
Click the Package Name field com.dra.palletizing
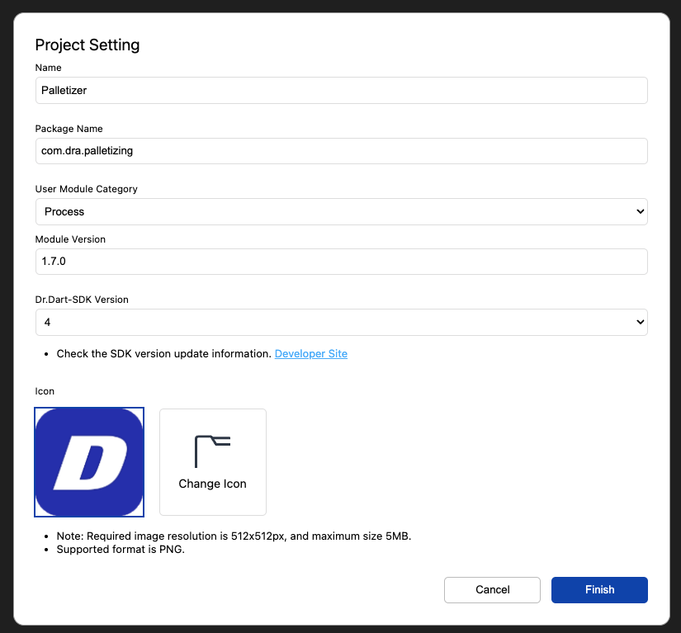[x=341, y=151]
